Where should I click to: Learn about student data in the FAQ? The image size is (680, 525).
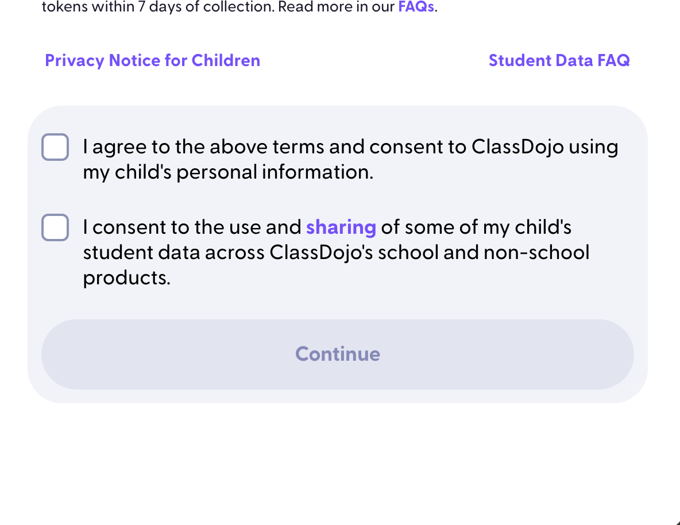click(x=559, y=60)
